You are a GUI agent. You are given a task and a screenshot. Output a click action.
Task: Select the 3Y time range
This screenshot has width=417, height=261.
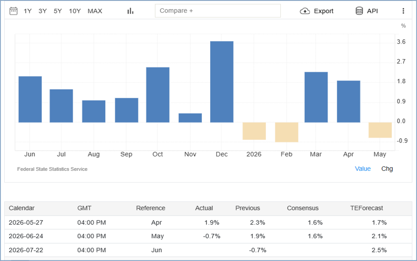[x=42, y=11]
